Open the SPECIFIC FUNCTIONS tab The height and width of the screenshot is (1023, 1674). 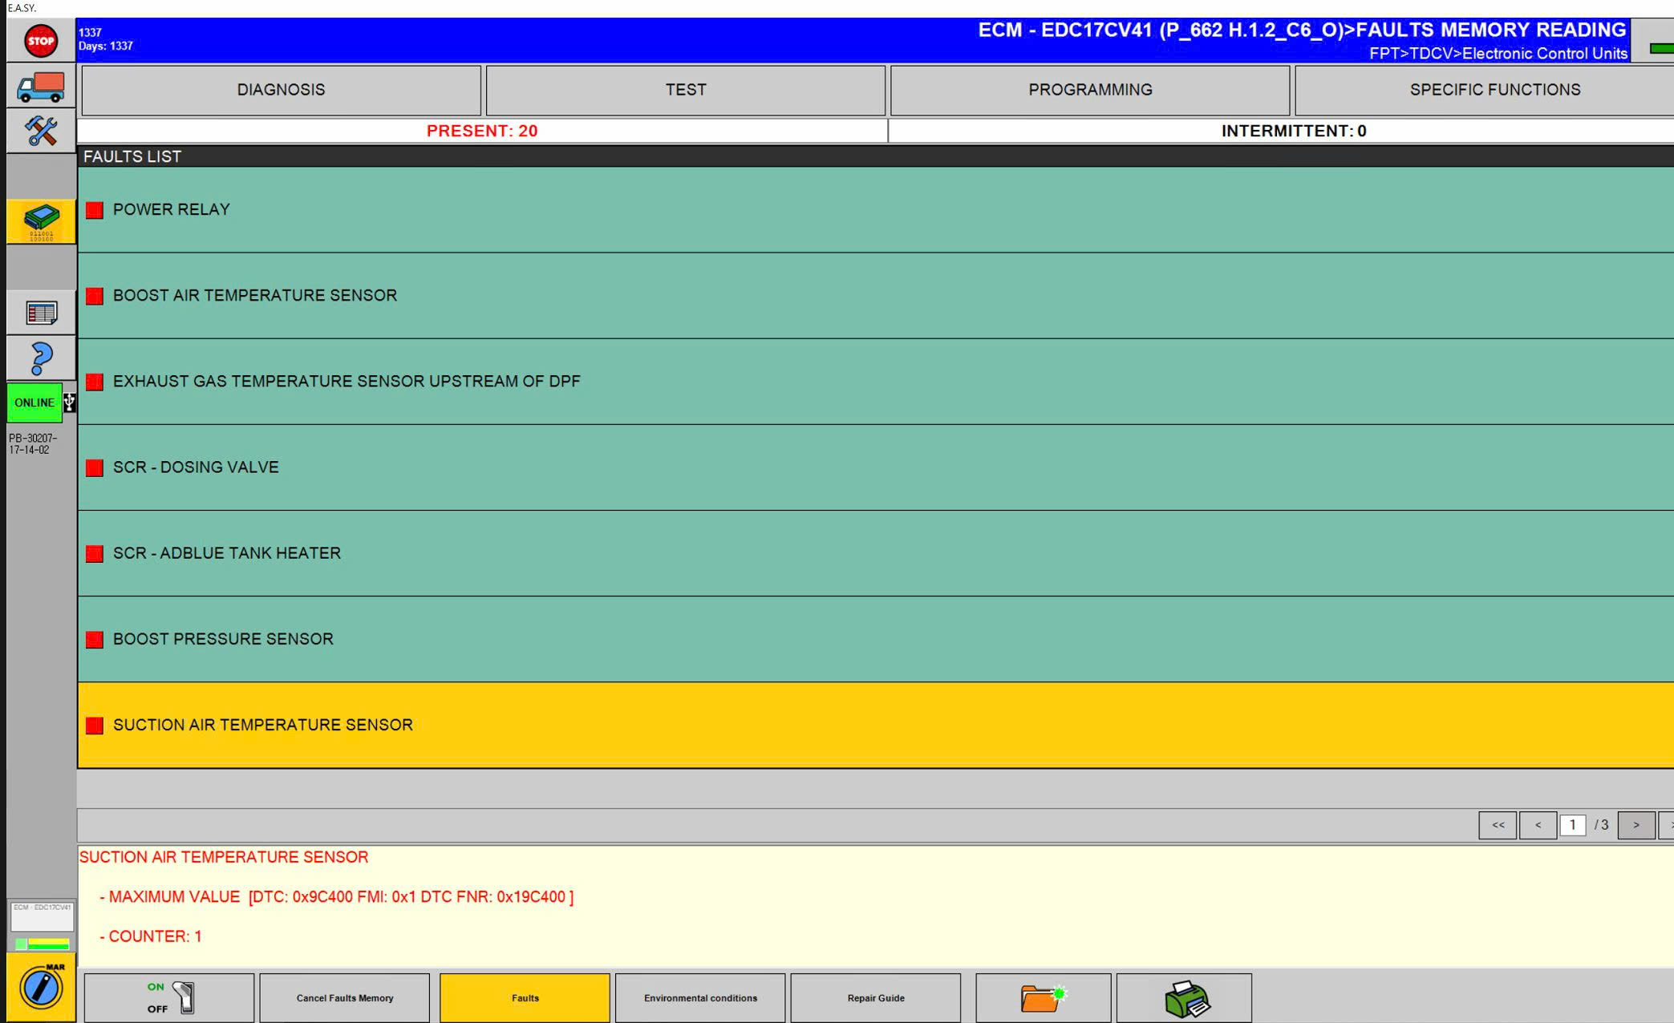tap(1494, 90)
